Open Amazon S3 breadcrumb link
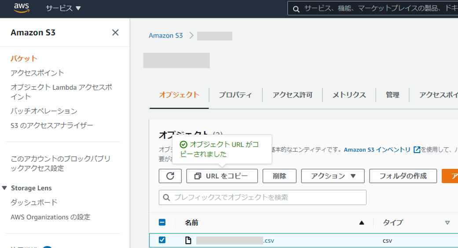Screen dimensions: 458x248 (165, 36)
